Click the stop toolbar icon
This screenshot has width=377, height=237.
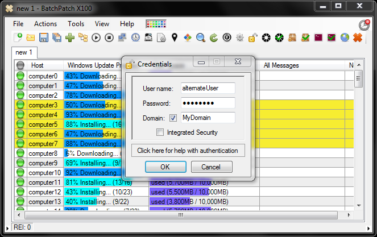[x=109, y=38]
